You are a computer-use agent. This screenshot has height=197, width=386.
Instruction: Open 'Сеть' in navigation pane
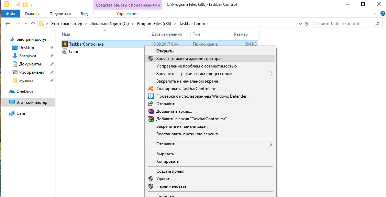17,114
